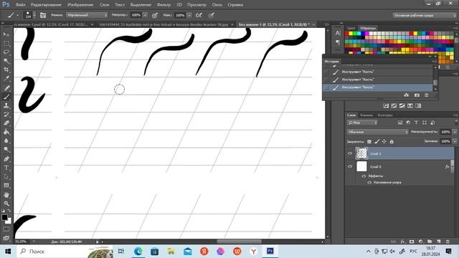The image size is (459, 258).
Task: Select the Blur tool
Action: click(x=6, y=140)
